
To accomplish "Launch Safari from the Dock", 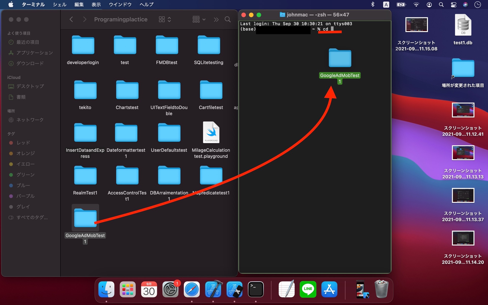I will (x=192, y=289).
